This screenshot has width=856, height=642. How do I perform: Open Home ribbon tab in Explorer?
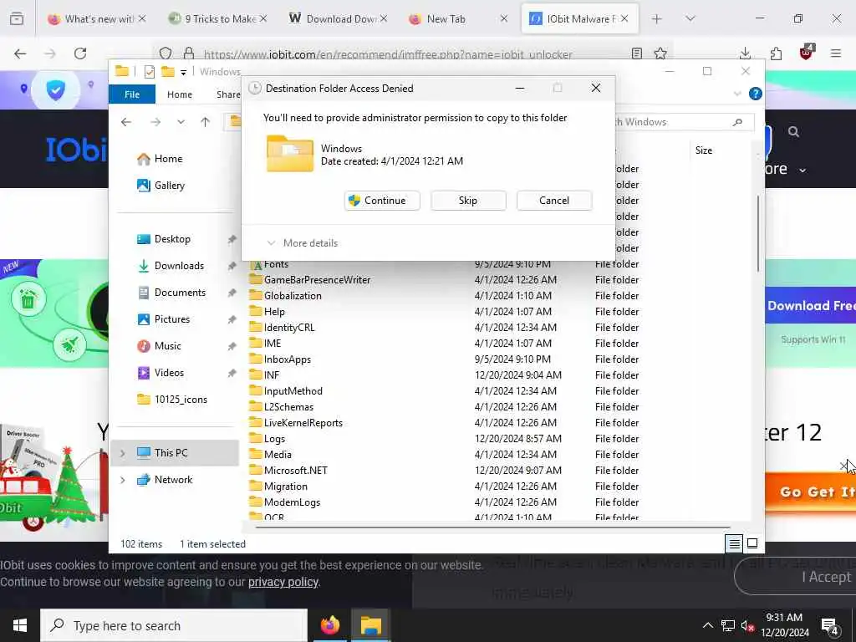[180, 94]
